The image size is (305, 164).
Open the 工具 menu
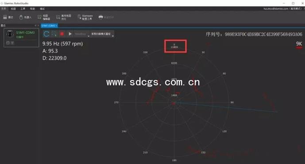[23, 9]
